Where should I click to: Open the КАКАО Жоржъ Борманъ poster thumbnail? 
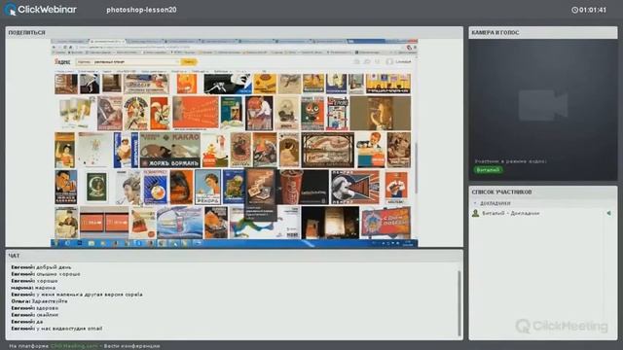click(x=170, y=150)
